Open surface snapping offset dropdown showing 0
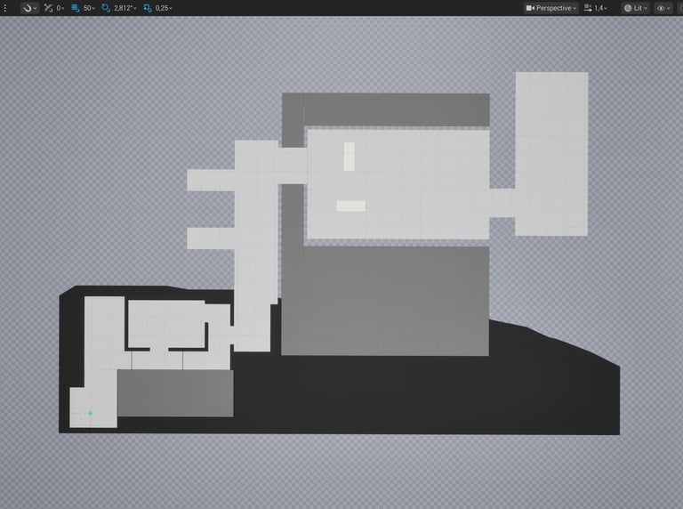 tap(60, 8)
